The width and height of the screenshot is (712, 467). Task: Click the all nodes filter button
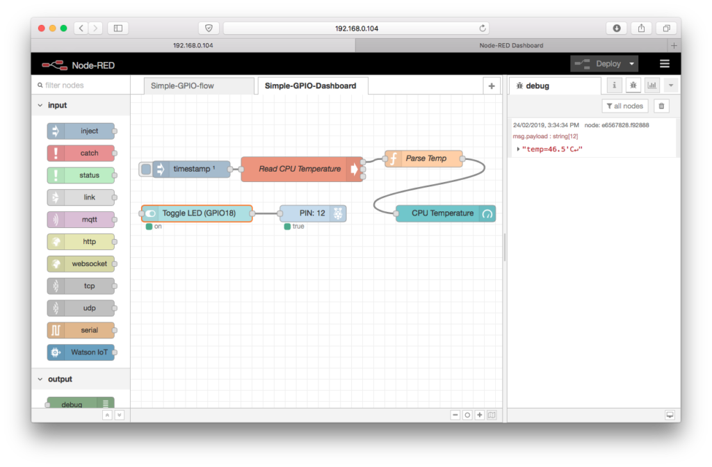624,106
